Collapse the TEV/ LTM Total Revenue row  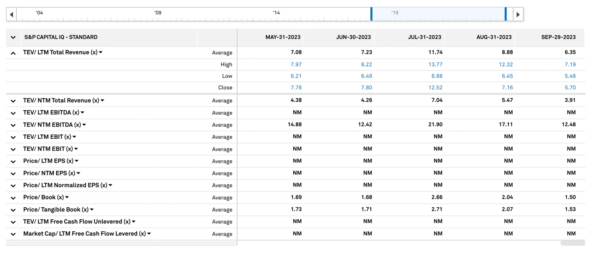13,53
